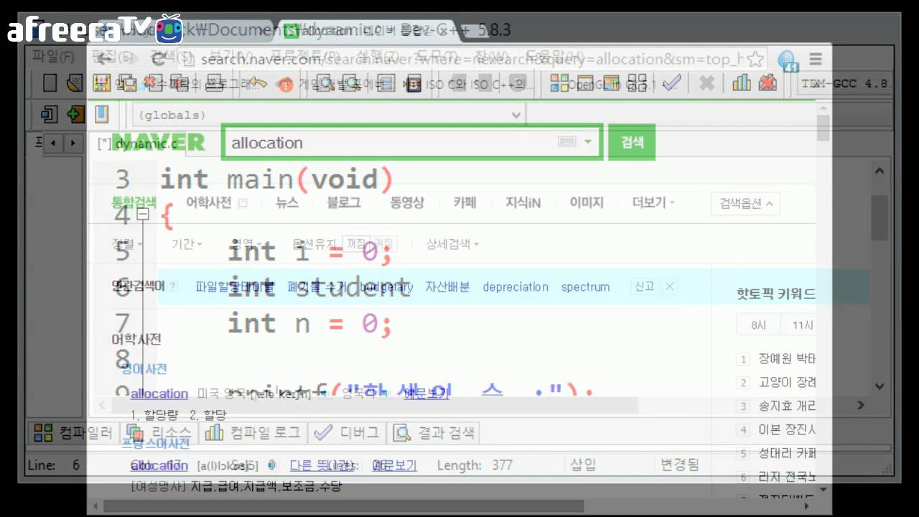The image size is (919, 517).
Task: Switch to the 지식iN tab
Action: (x=523, y=202)
